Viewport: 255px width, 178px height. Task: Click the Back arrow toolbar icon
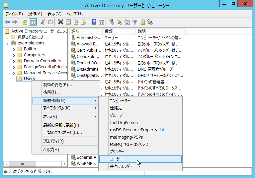coord(7,22)
